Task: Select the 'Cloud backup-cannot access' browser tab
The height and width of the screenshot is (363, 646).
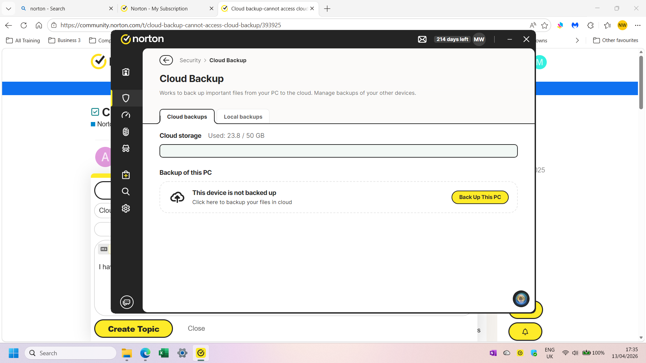Action: click(x=268, y=8)
